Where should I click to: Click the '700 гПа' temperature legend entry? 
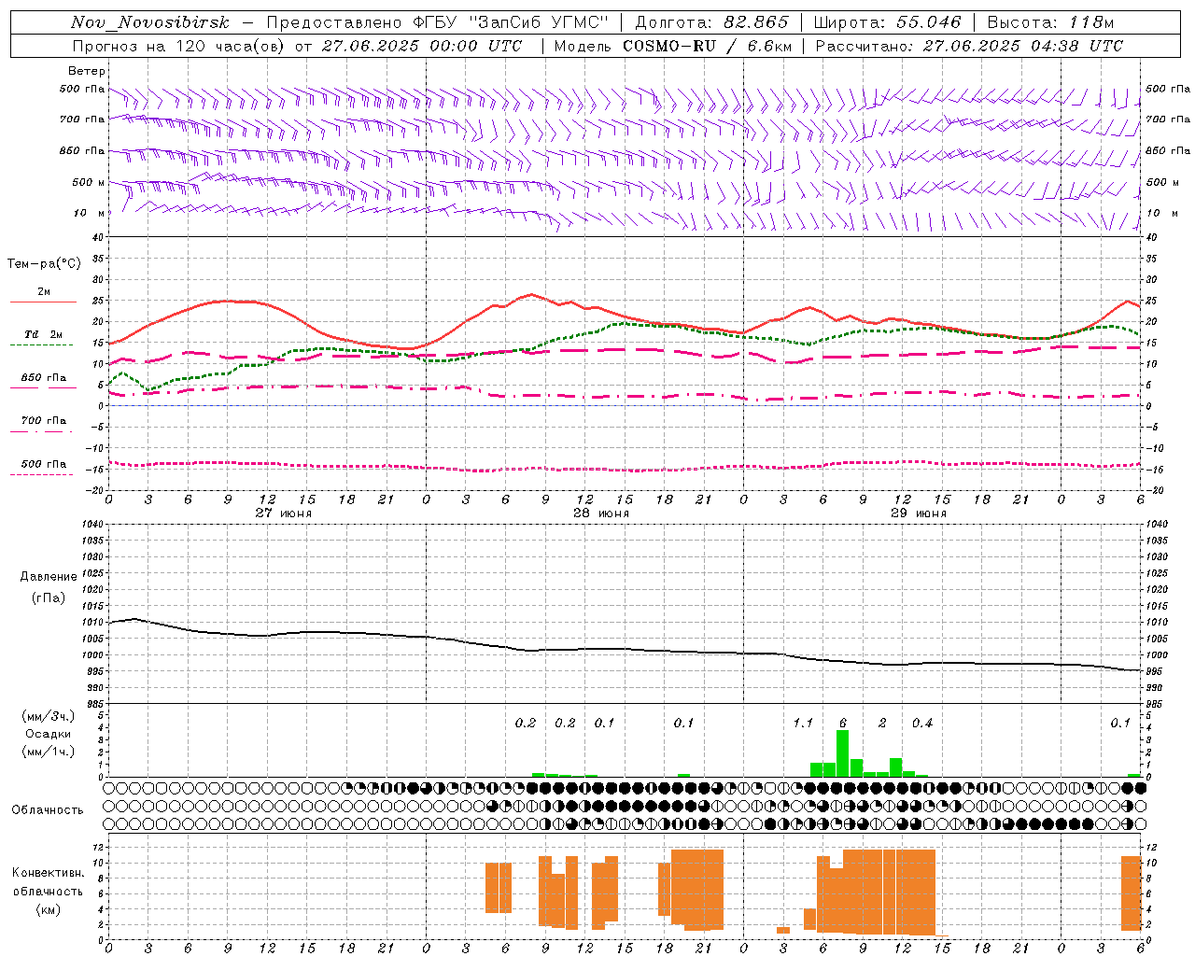click(44, 421)
